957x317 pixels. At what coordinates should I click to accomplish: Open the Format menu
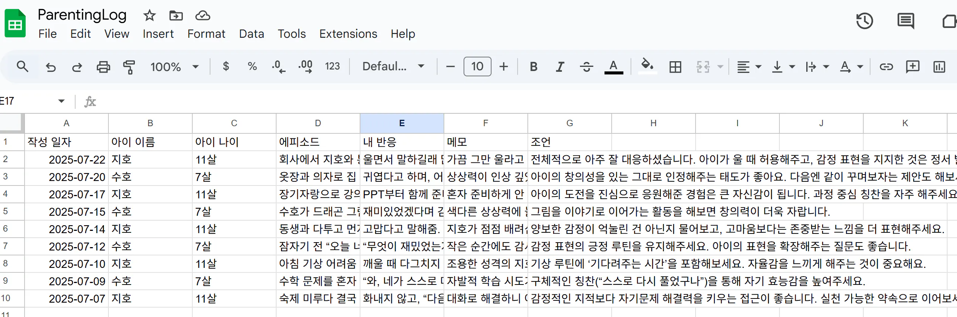(x=206, y=34)
